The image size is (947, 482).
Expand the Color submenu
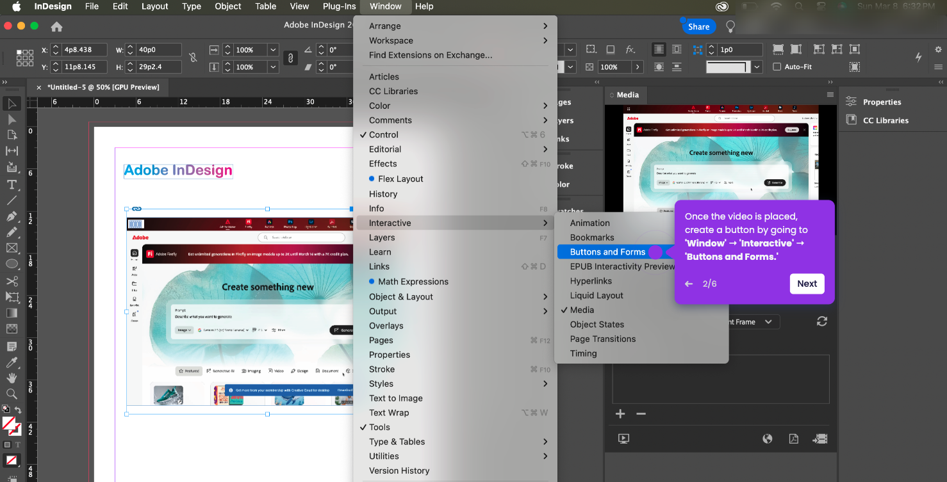[456, 106]
